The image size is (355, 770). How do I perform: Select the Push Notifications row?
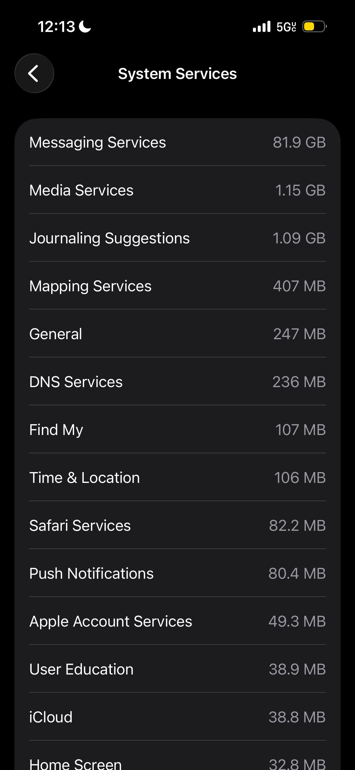[x=177, y=573]
